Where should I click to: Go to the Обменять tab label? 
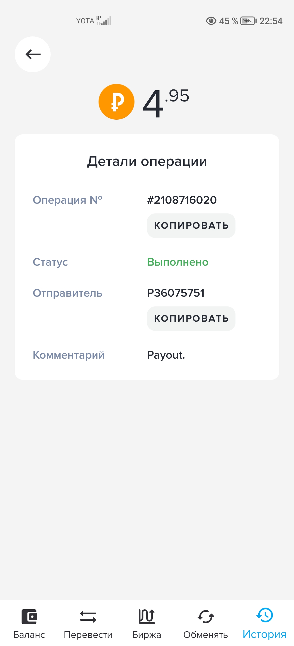point(206,635)
